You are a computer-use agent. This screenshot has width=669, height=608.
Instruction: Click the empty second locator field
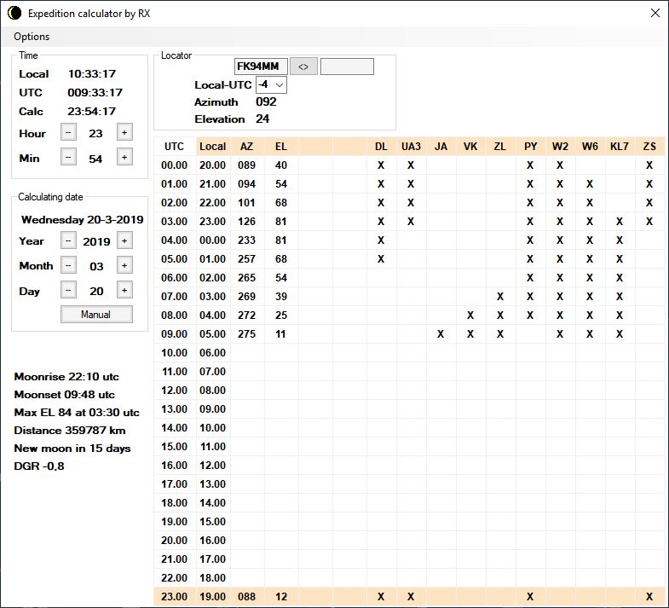(x=347, y=67)
